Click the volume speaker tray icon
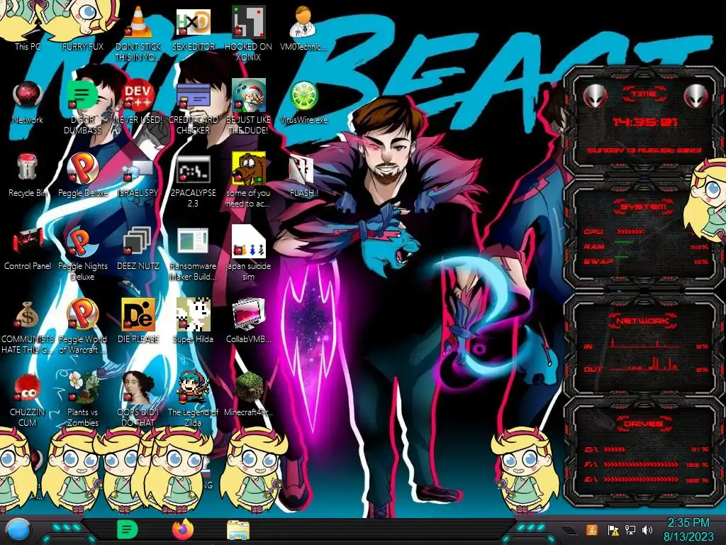This screenshot has height=545, width=726. [647, 530]
